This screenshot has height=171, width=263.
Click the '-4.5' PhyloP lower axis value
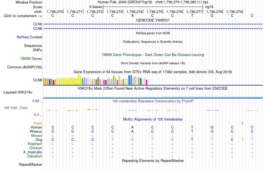click(x=36, y=115)
